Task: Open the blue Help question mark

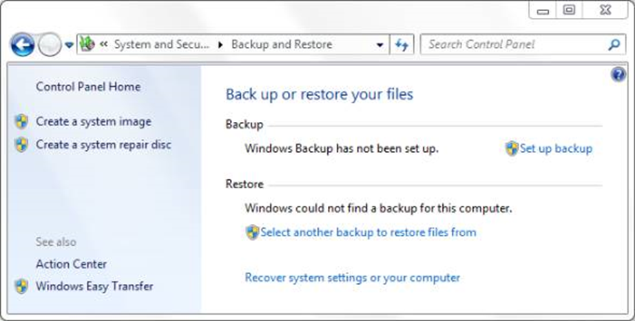Action: click(618, 75)
